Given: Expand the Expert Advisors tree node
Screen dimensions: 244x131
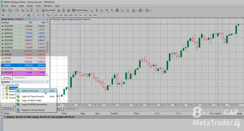Looking at the screenshot, I should pyautogui.click(x=3, y=94).
